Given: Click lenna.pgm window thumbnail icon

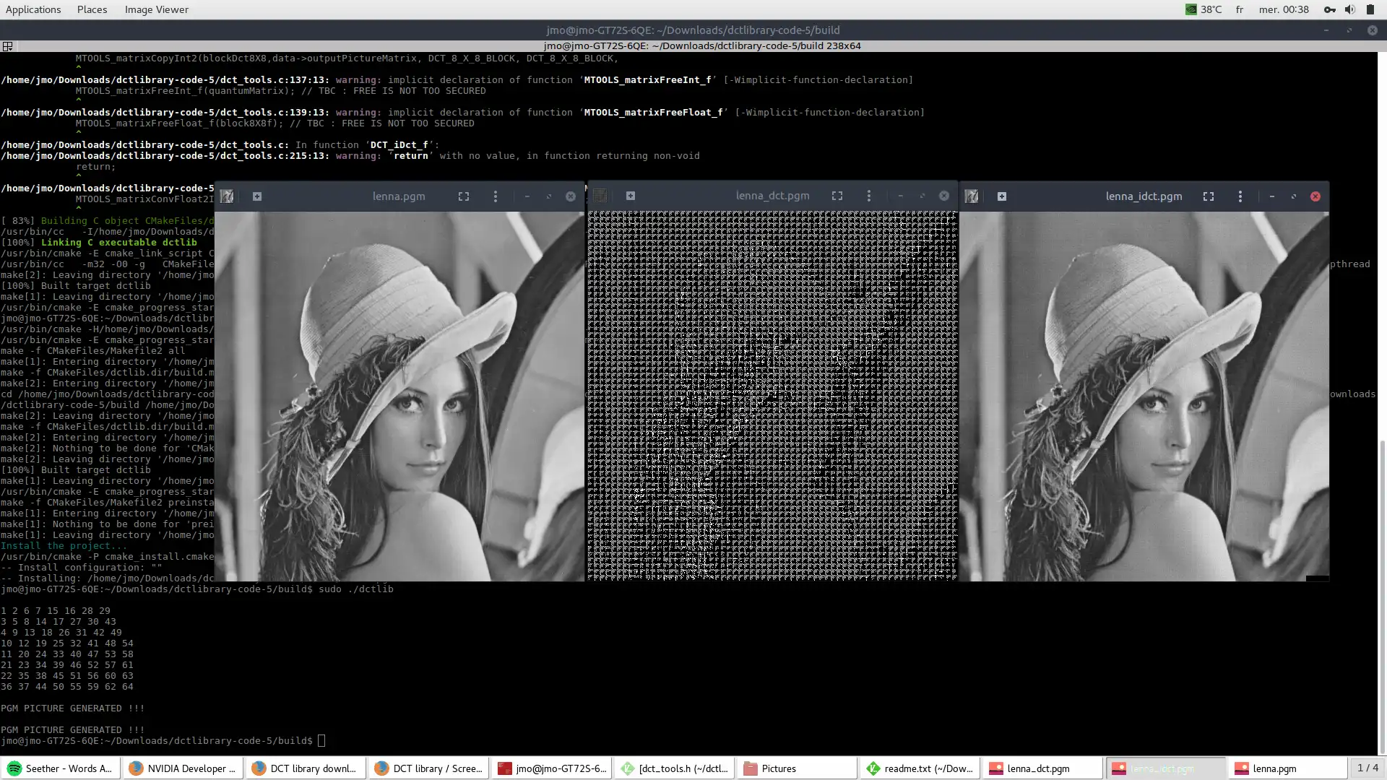Looking at the screenshot, I should point(227,196).
